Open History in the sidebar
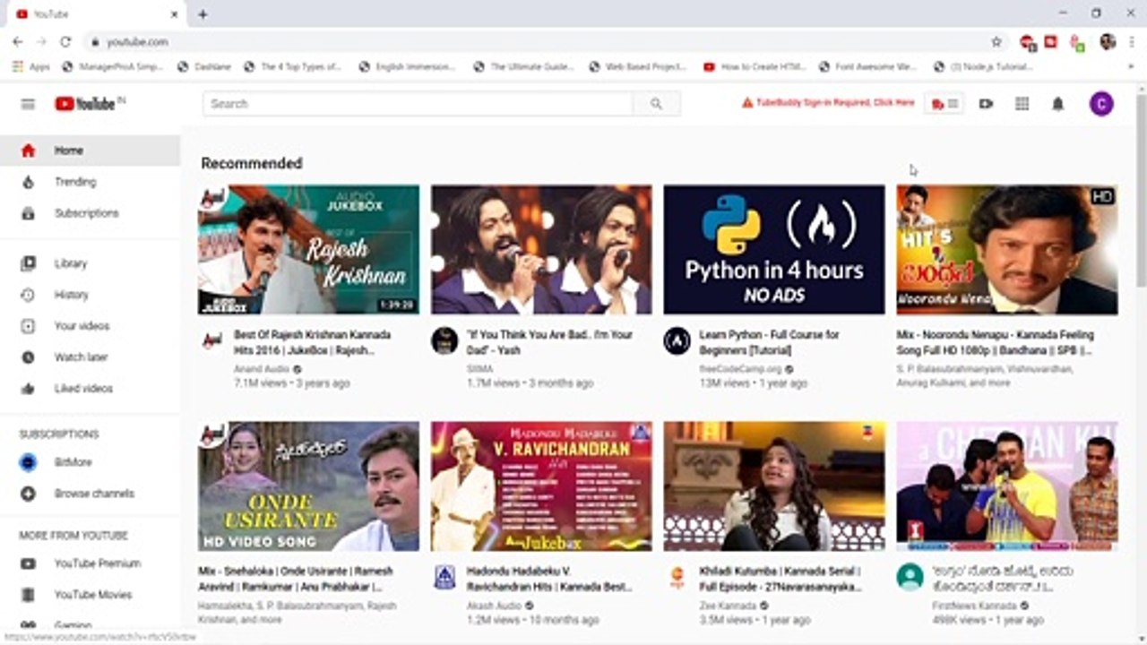Viewport: 1147px width, 645px height. [90, 295]
